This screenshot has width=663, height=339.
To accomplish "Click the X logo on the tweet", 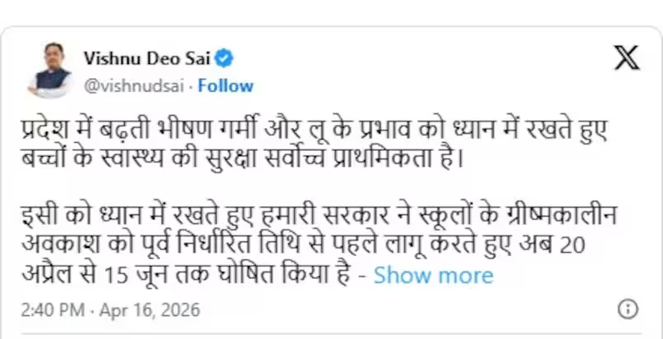I will coord(627,57).
